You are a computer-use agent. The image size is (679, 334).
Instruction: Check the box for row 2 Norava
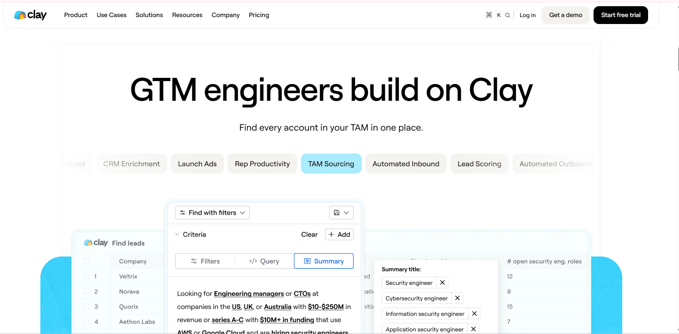pos(87,291)
